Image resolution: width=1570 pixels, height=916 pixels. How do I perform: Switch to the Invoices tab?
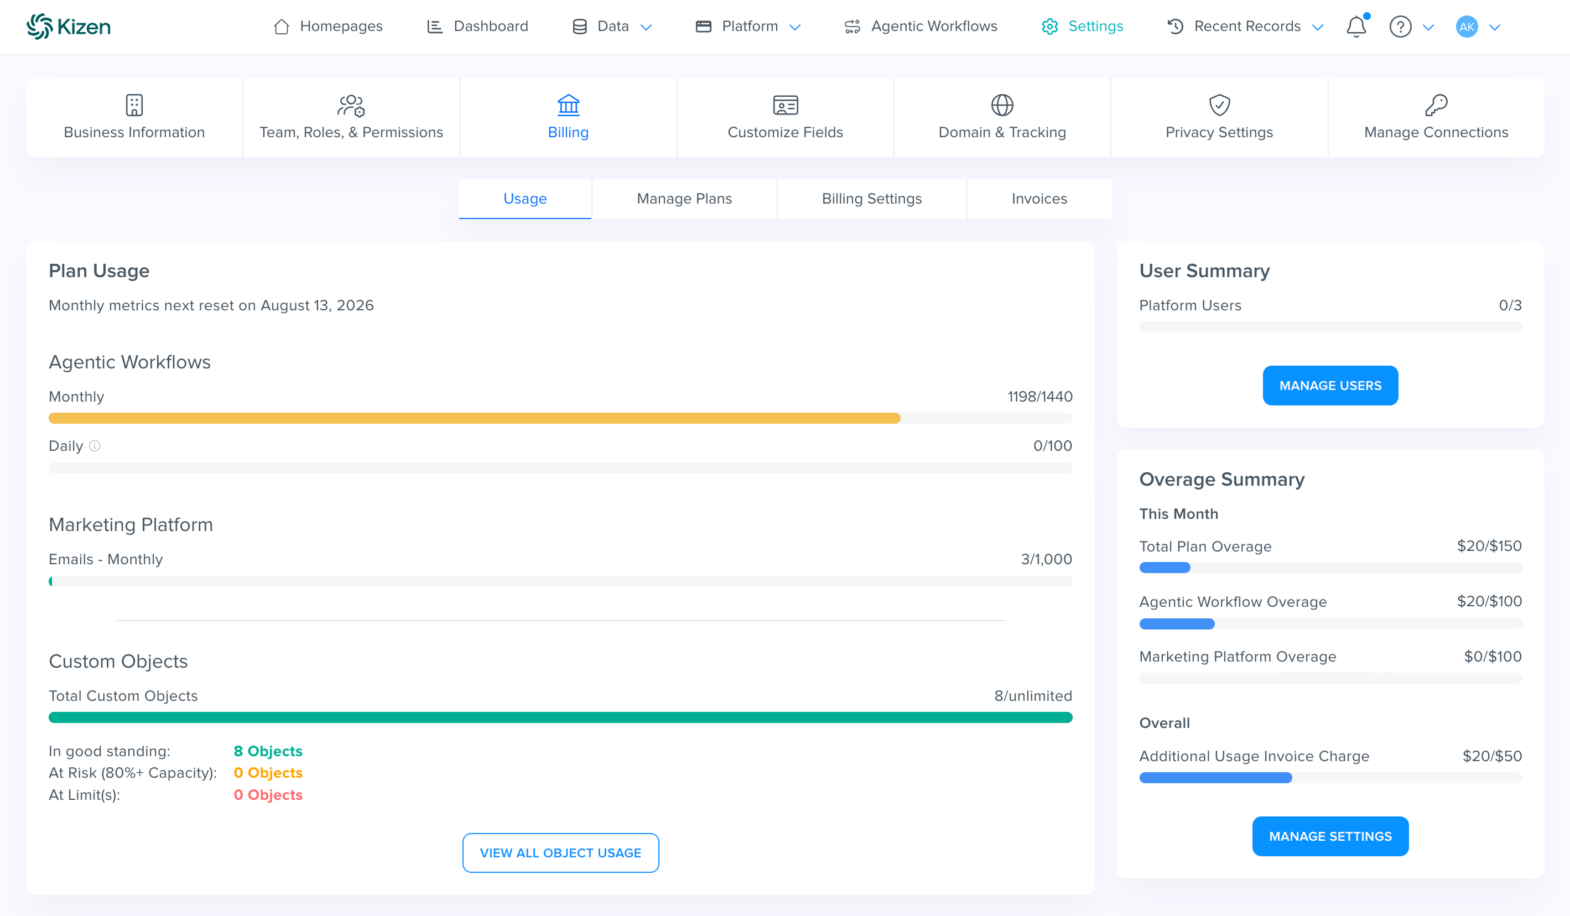pyautogui.click(x=1039, y=199)
